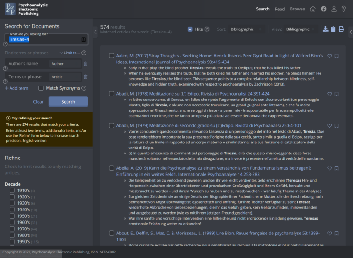
Task: Enable Match Synonyms option
Action: click(41, 88)
